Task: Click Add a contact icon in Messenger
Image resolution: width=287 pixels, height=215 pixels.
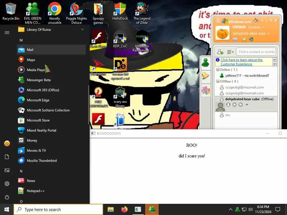Action: tap(220, 52)
